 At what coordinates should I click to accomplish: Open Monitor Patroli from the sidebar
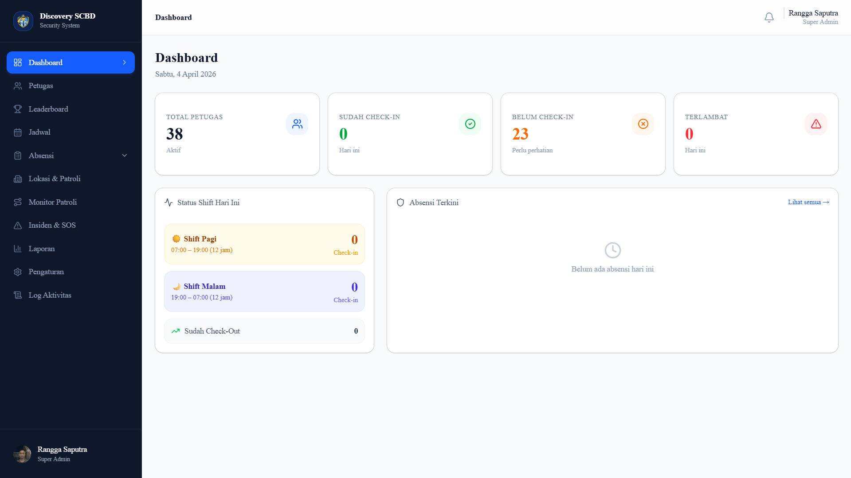(x=52, y=202)
